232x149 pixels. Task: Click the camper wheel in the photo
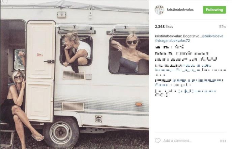tap(61, 132)
